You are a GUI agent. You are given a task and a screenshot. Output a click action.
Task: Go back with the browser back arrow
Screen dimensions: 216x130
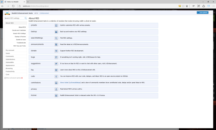(x=2, y=6)
